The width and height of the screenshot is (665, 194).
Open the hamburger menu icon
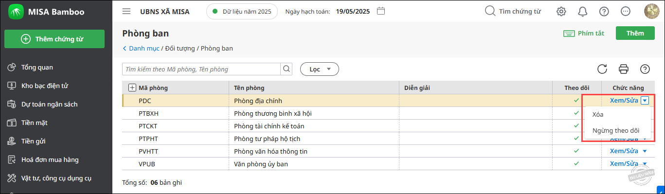pos(126,11)
